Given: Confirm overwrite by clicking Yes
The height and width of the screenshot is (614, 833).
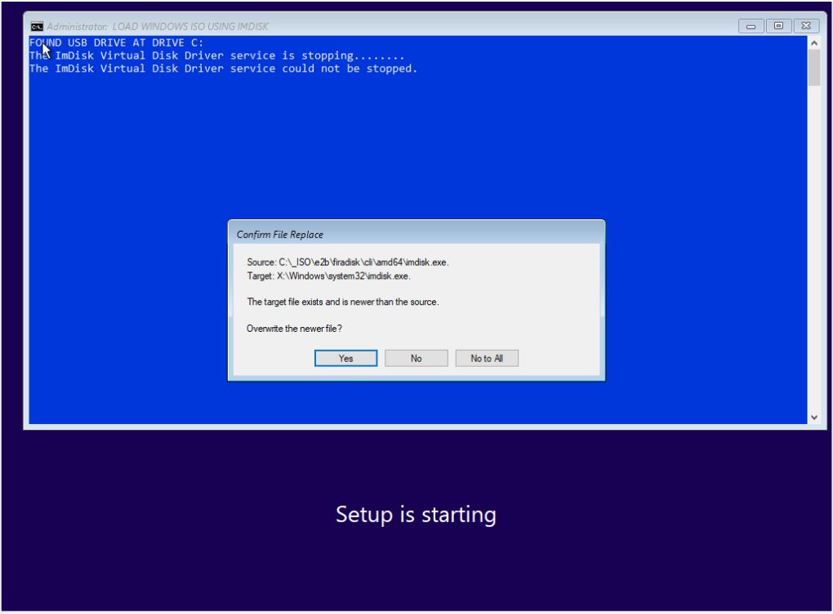Looking at the screenshot, I should point(345,359).
